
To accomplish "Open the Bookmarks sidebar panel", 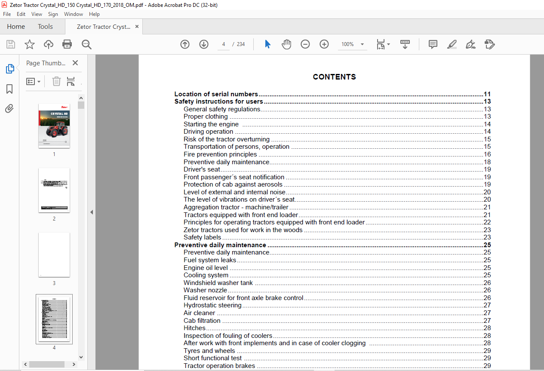I will (9, 89).
